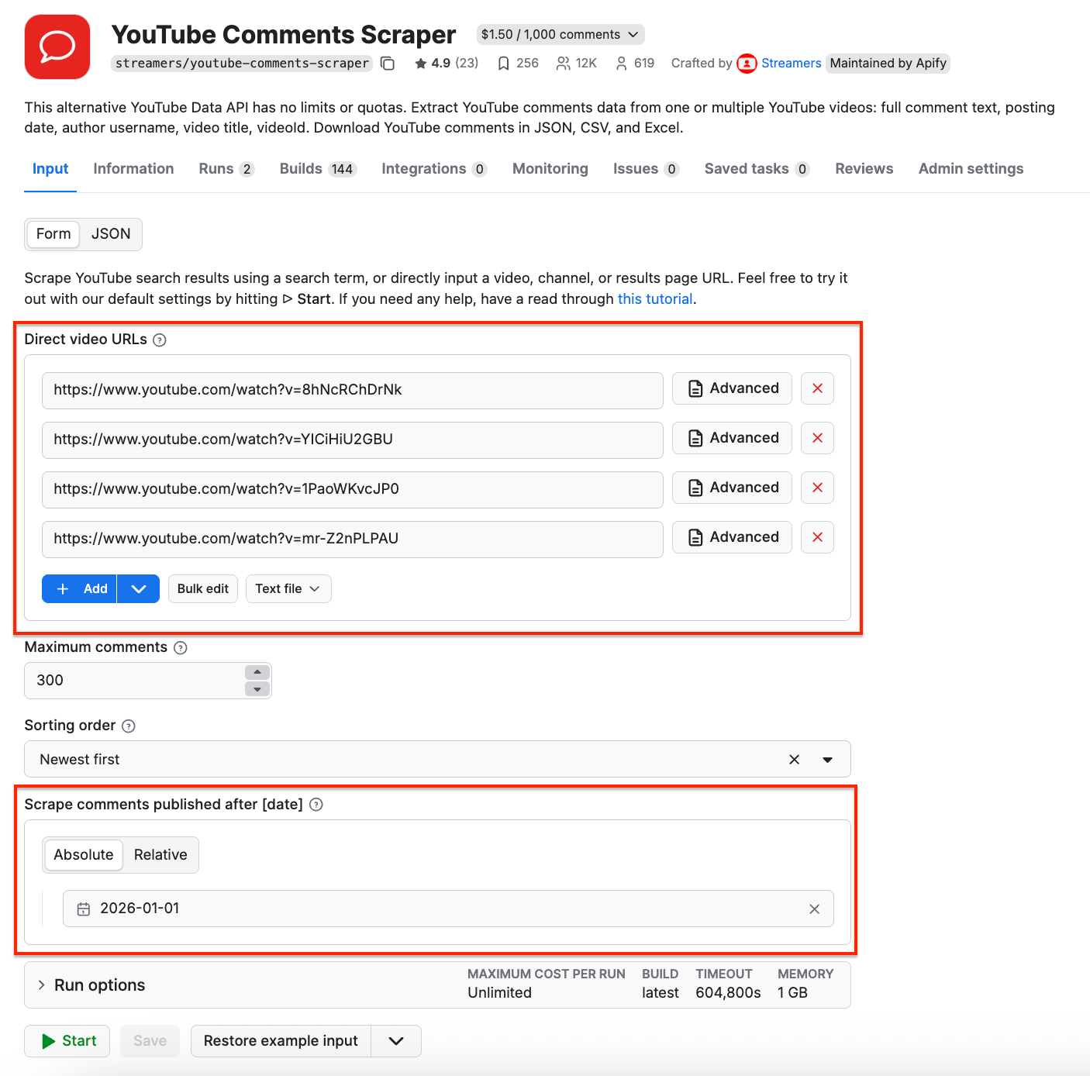The image size is (1090, 1076).
Task: Delete the first video URL row
Action: coord(817,388)
